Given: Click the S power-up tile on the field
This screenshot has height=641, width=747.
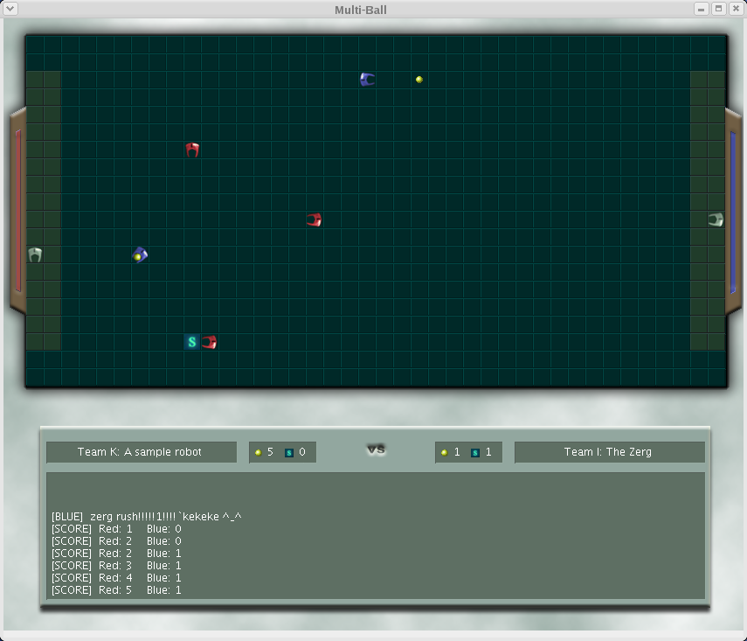Looking at the screenshot, I should coord(192,342).
